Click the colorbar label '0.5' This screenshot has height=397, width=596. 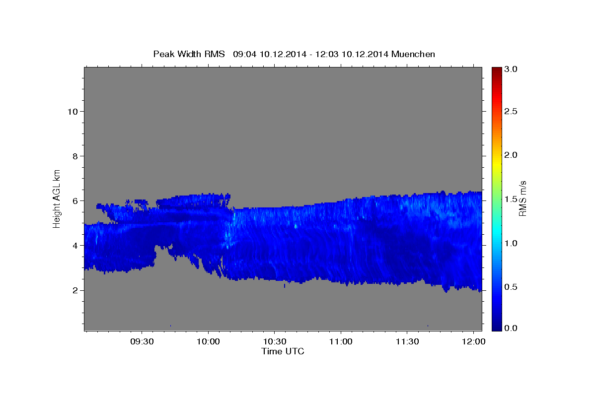click(511, 287)
